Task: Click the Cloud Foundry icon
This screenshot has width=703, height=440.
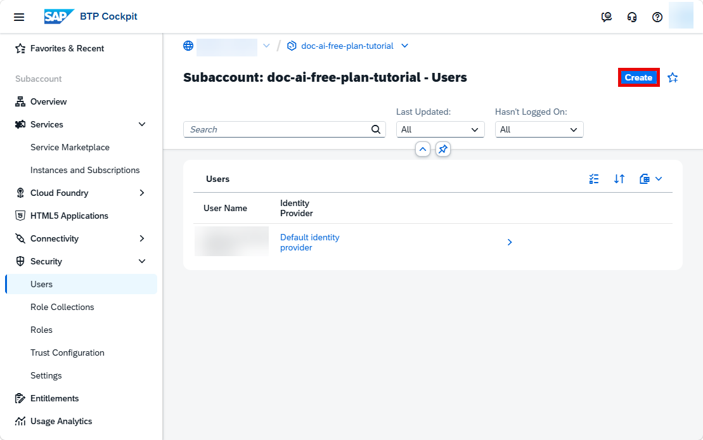Action: coord(20,193)
